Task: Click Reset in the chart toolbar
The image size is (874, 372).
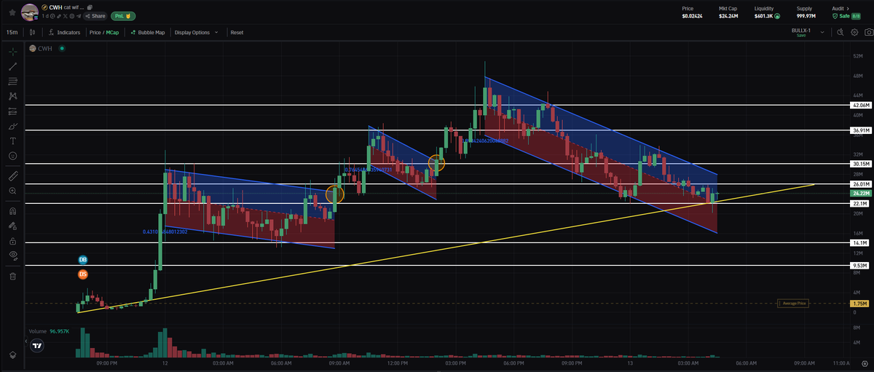Action: click(x=237, y=33)
